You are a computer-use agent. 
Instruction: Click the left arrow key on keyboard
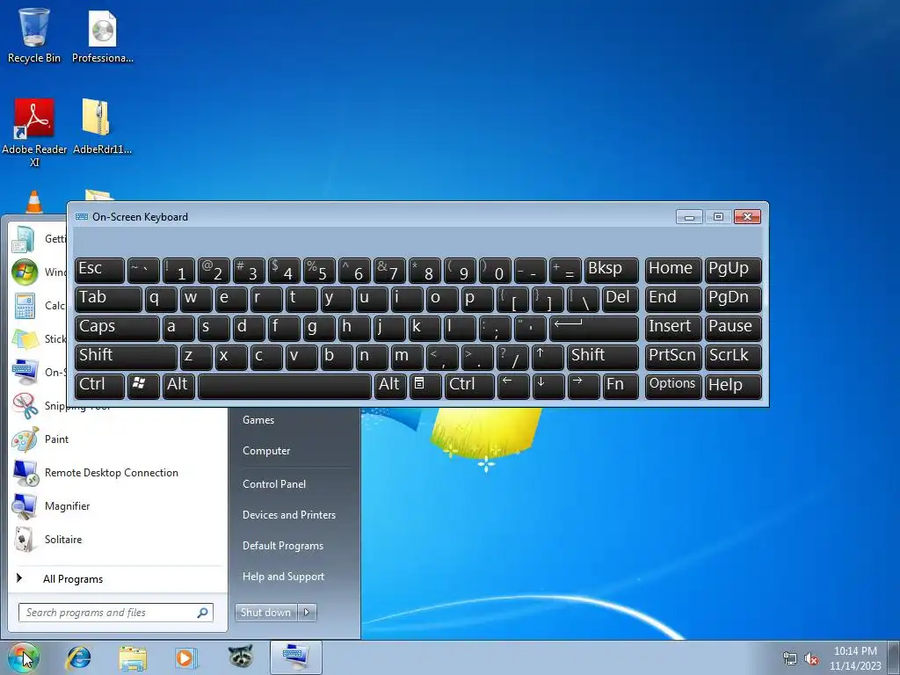[x=513, y=385]
